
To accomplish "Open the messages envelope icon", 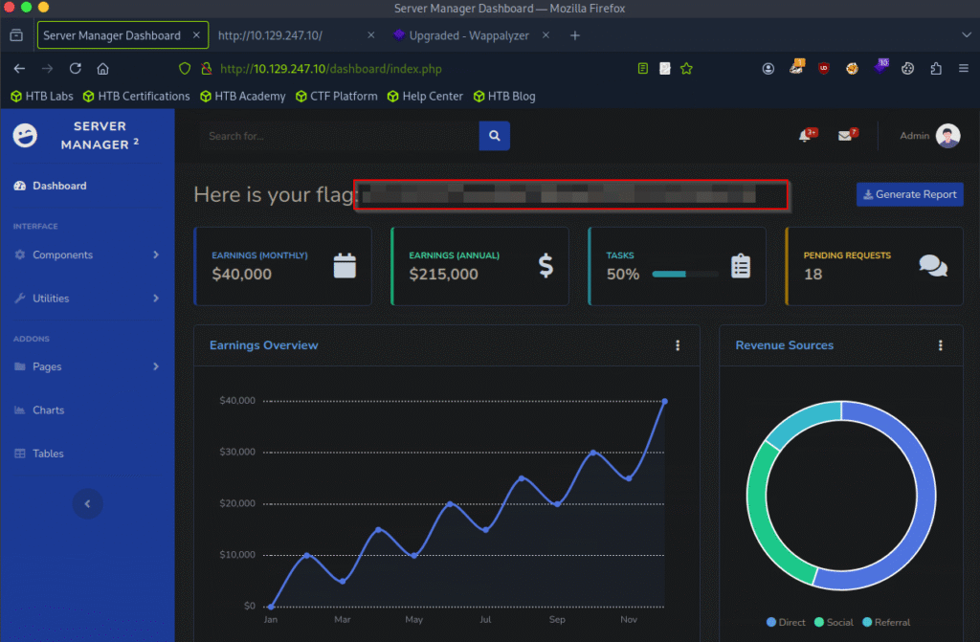I will 845,136.
